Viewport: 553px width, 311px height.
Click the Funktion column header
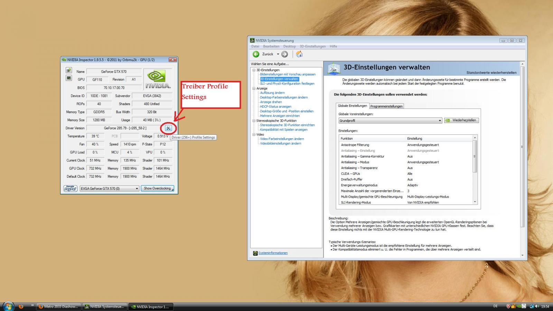click(x=372, y=138)
